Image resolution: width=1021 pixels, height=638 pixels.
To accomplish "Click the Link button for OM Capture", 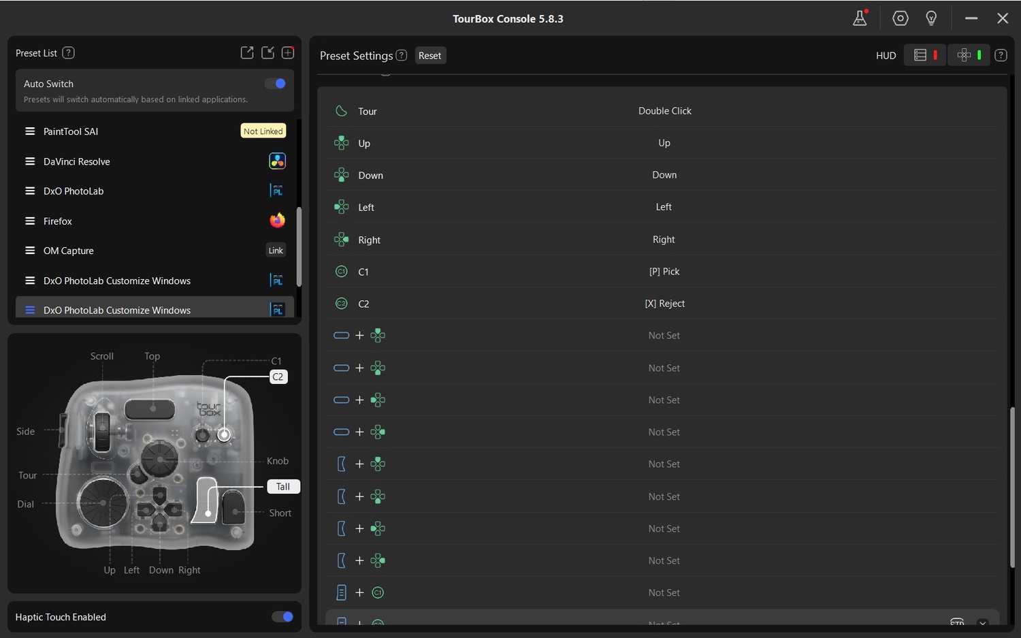I will 276,251.
